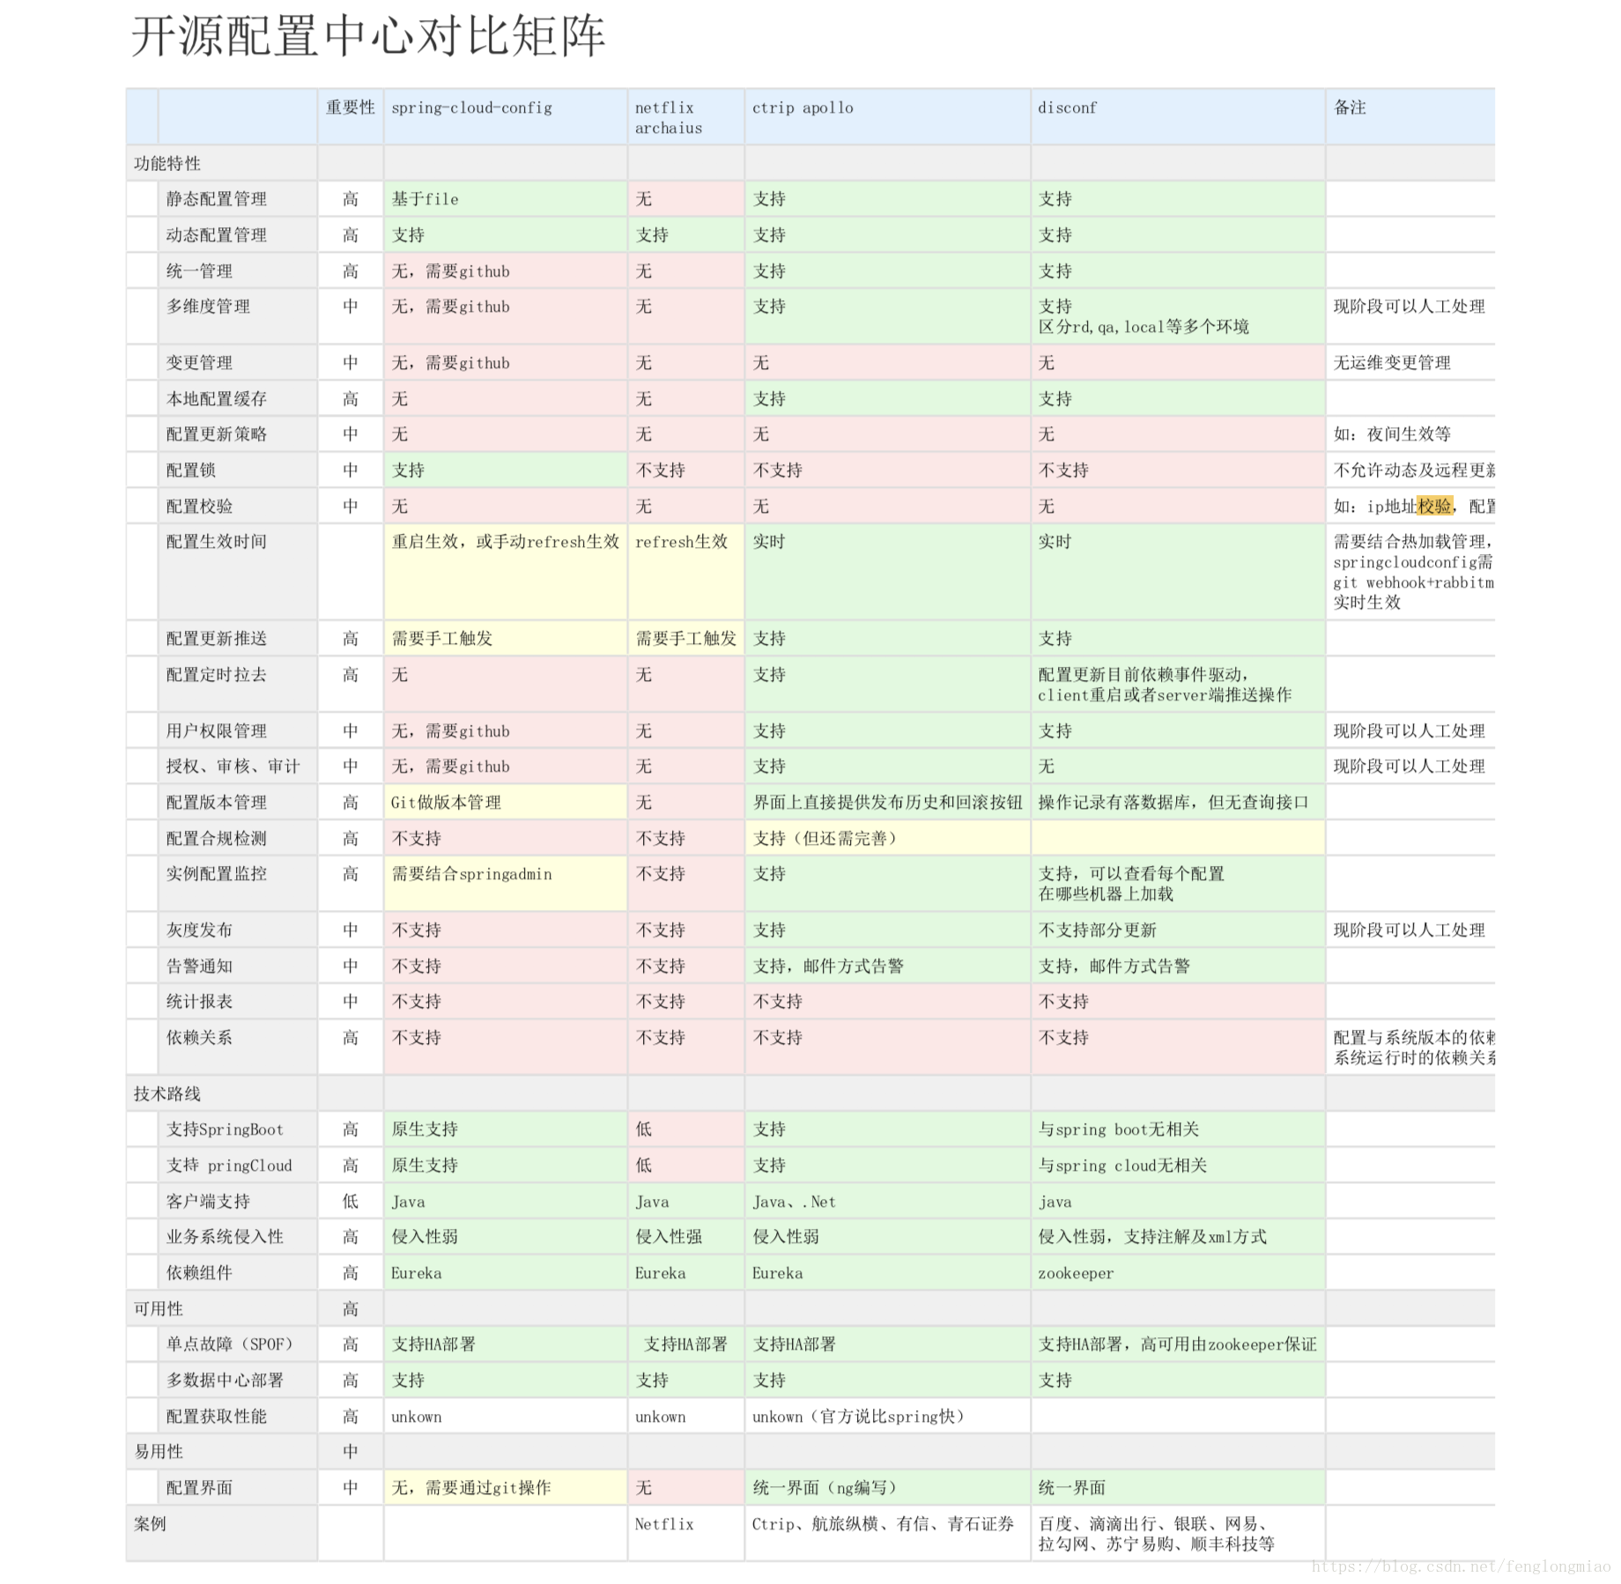
Task: Select the 可用性 section row
Action: (x=157, y=1308)
